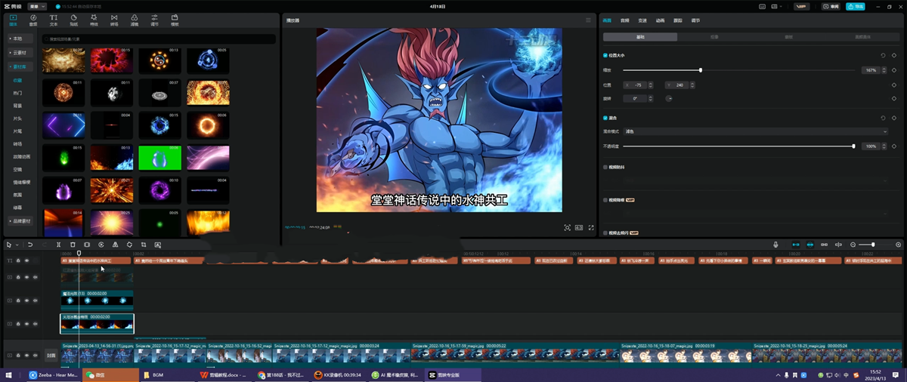Click the delete (trash) icon in timeline toolbar
This screenshot has width=907, height=382.
[73, 245]
